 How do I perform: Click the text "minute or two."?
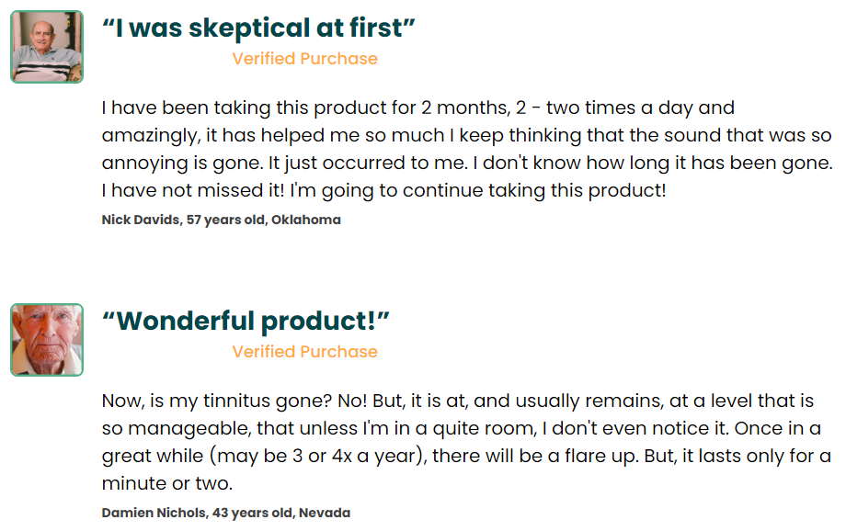click(167, 483)
